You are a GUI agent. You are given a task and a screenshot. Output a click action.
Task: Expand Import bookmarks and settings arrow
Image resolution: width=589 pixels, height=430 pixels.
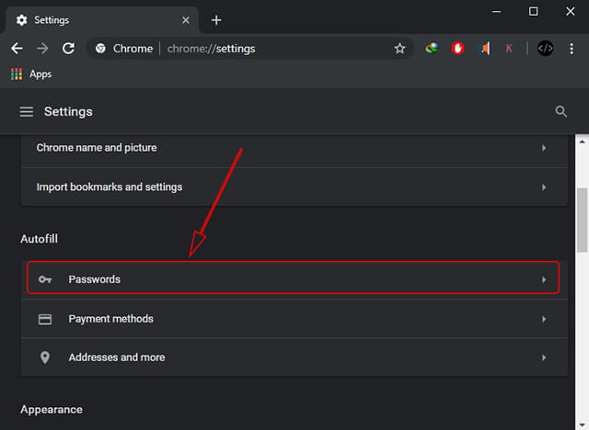[x=544, y=187]
